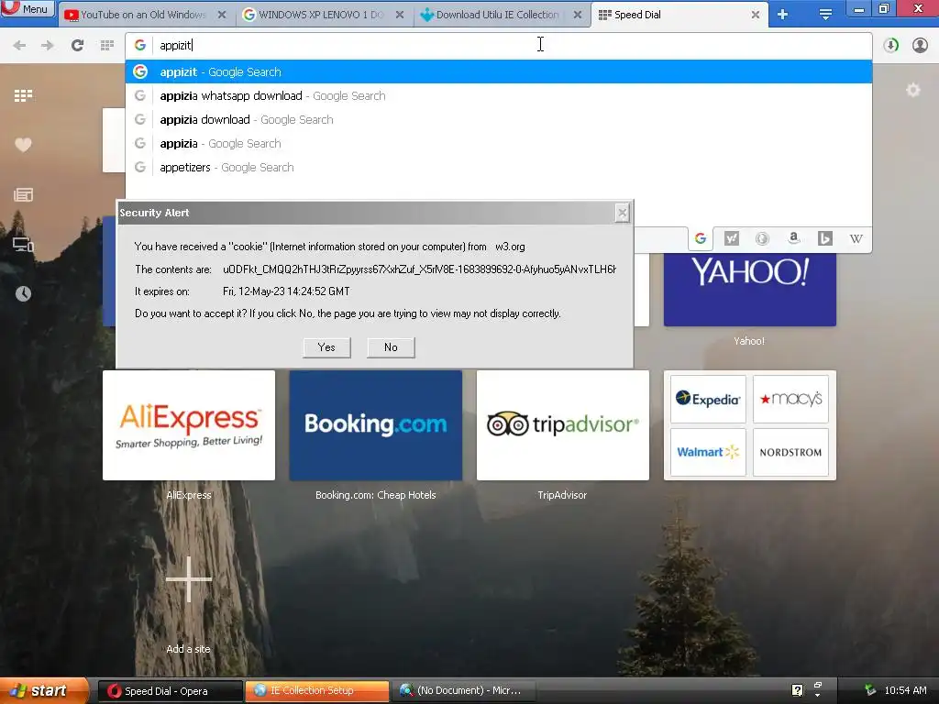The height and width of the screenshot is (704, 939).
Task: Go back with the back arrow
Action: (x=19, y=46)
